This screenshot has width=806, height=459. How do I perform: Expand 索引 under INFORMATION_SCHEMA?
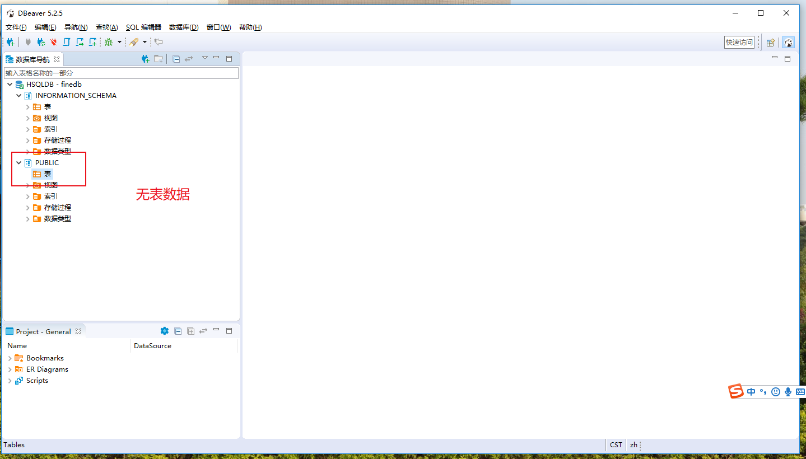tap(28, 129)
